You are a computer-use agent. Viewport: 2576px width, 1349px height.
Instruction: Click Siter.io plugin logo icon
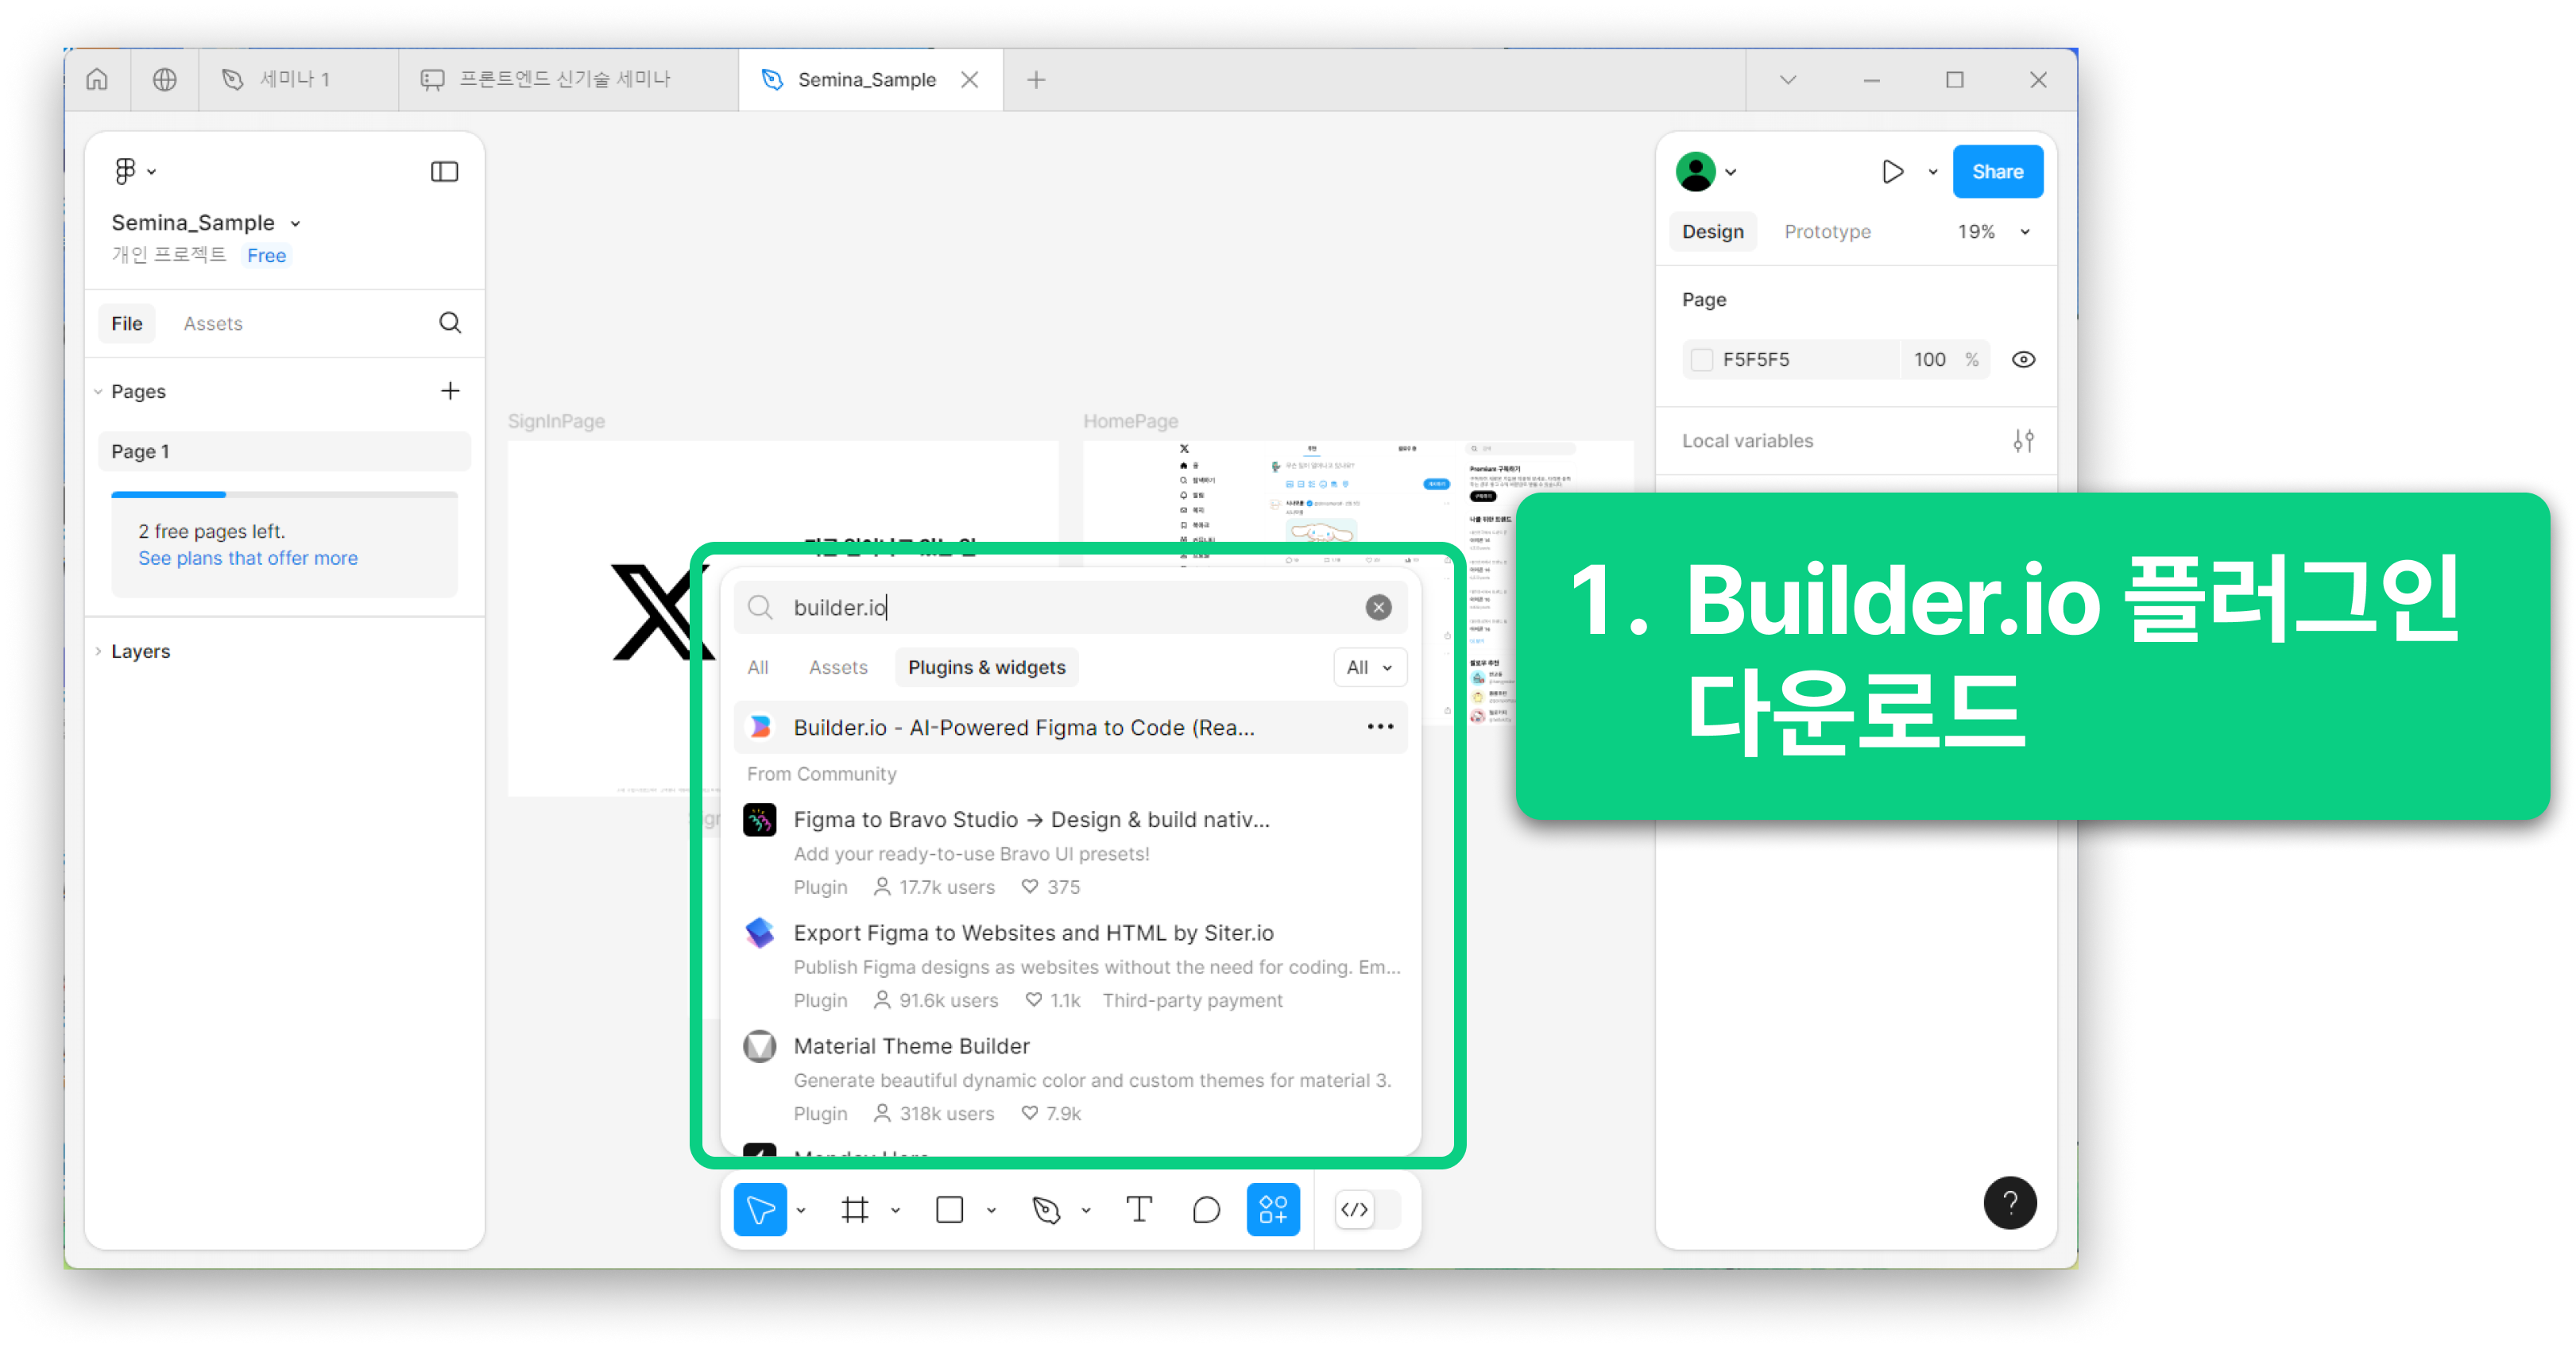(x=760, y=933)
